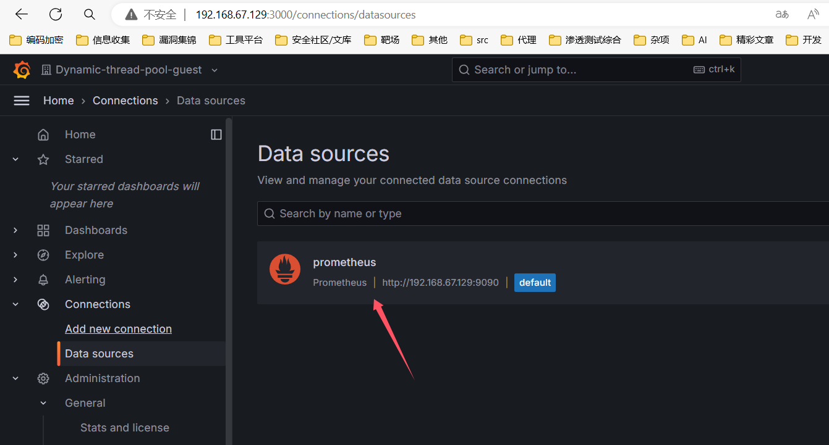Collapse the General subsection chevron
The width and height of the screenshot is (829, 445).
tap(43, 403)
